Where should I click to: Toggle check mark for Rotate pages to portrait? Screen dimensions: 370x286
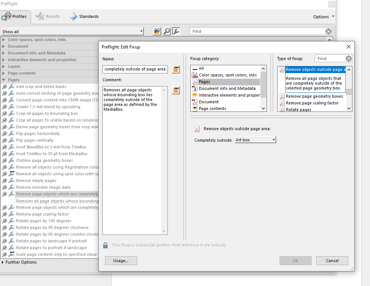4,248
